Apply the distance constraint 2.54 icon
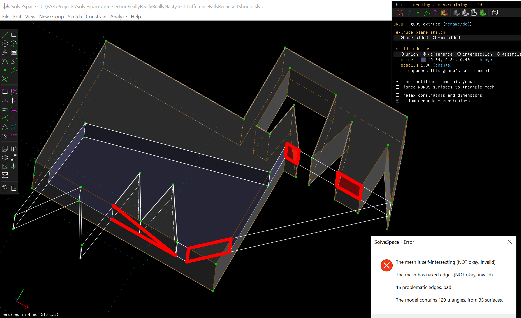Image resolution: width=521 pixels, height=318 pixels. (x=5, y=91)
